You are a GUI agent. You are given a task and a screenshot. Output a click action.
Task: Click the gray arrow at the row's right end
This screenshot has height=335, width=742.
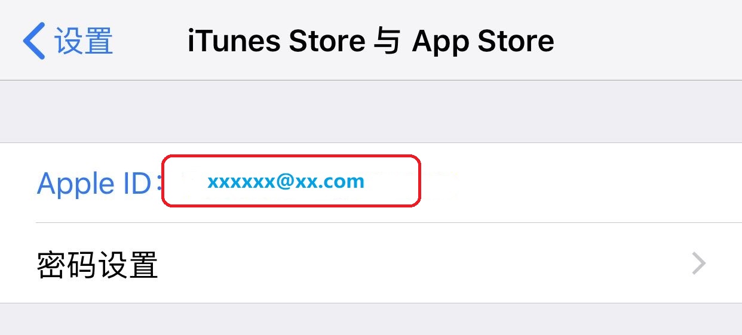(x=698, y=263)
